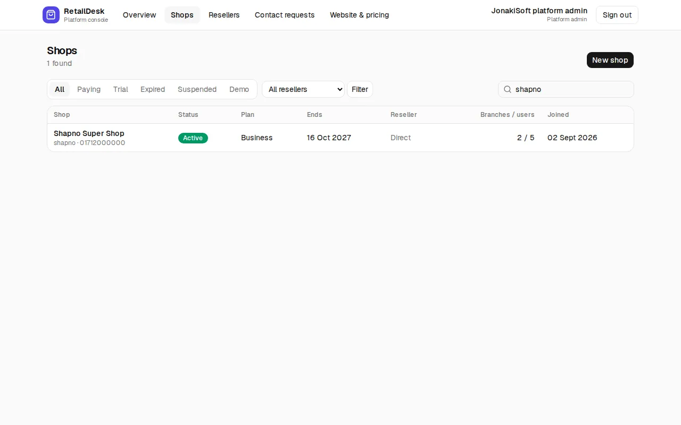Click the Shop column header

click(x=62, y=115)
